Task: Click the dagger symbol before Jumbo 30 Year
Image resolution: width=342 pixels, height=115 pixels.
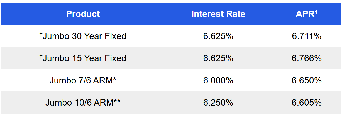Action: click(41, 35)
